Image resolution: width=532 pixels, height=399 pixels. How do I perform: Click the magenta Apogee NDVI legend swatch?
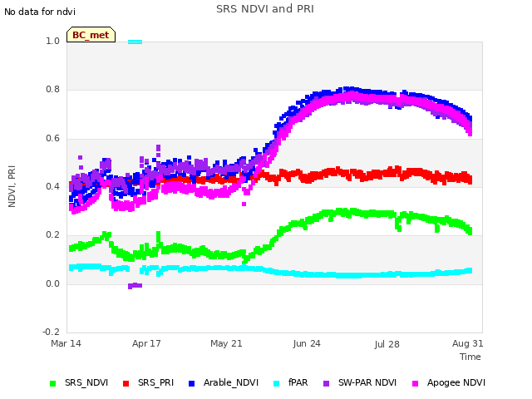(x=415, y=383)
